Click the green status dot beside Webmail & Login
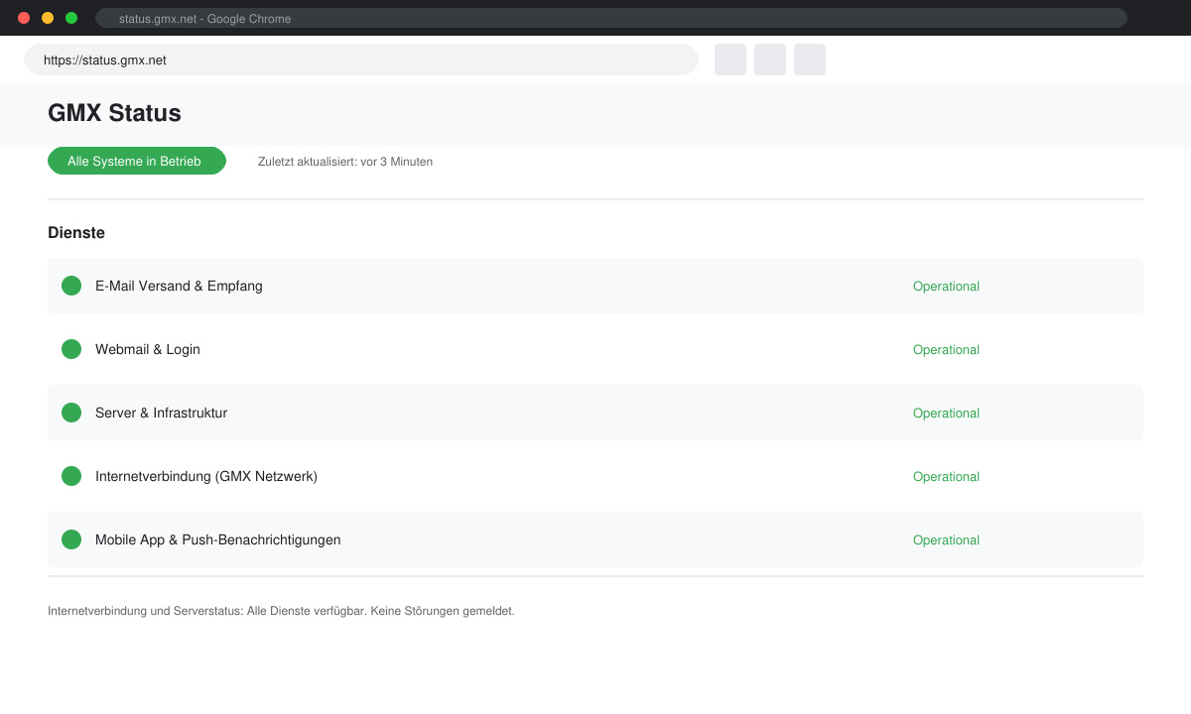 point(71,349)
